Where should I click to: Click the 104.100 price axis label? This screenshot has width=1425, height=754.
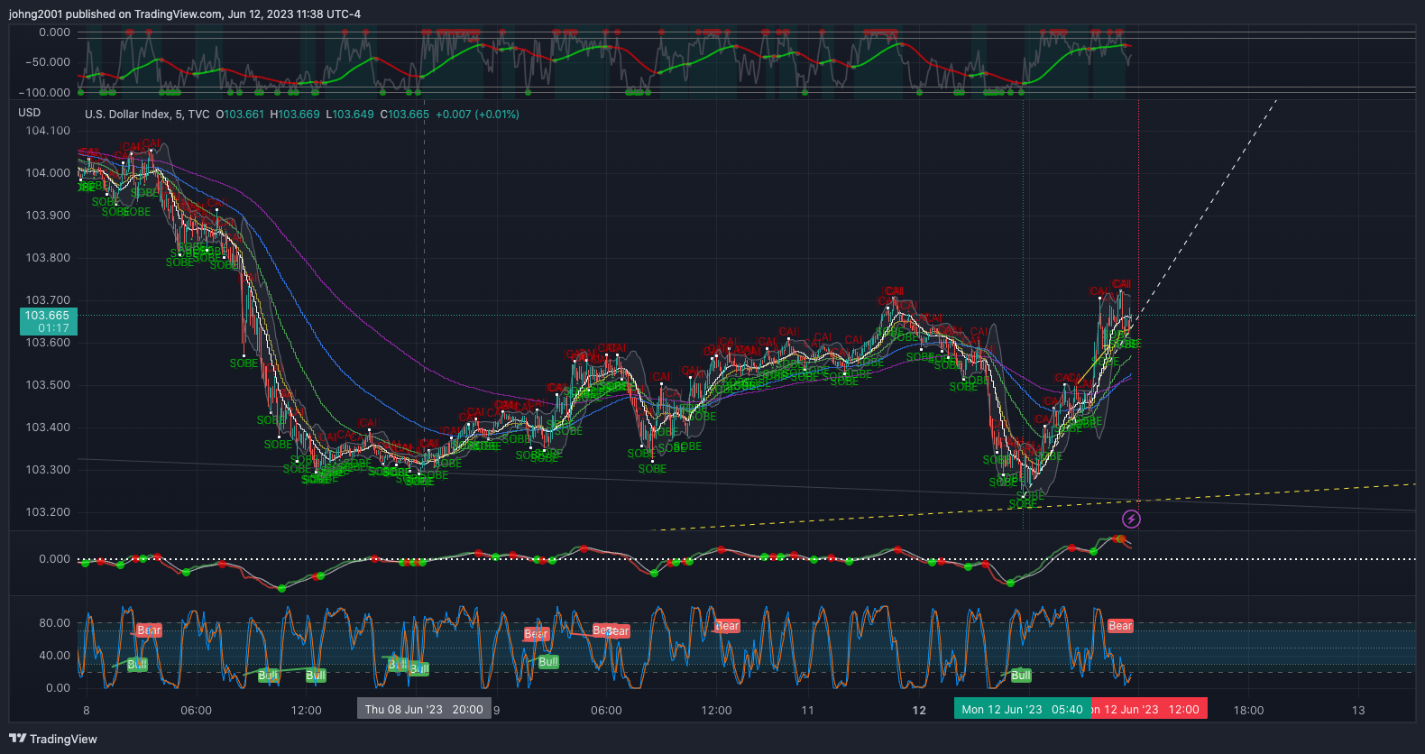[x=48, y=131]
